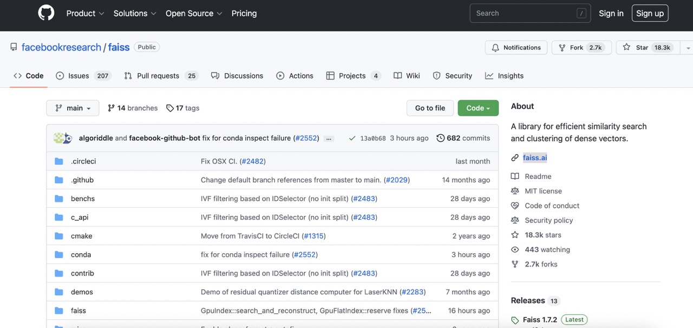Open the facebookresearch owner link
Screen dimensions: 693x328
pos(61,47)
